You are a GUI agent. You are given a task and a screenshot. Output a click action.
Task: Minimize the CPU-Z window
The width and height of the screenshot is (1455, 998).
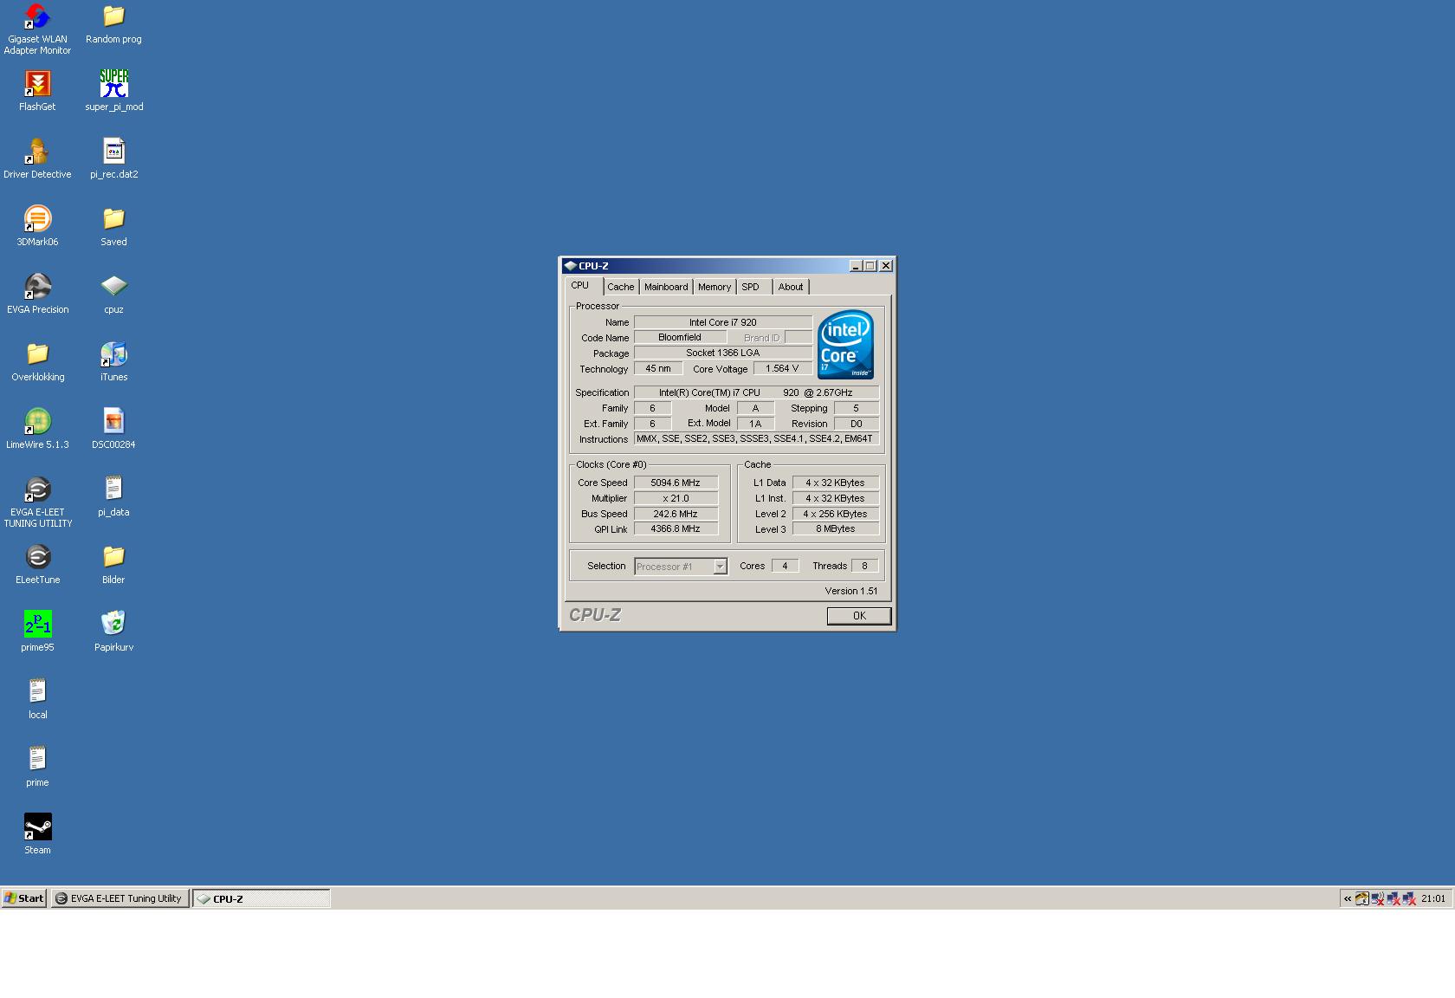tap(856, 266)
